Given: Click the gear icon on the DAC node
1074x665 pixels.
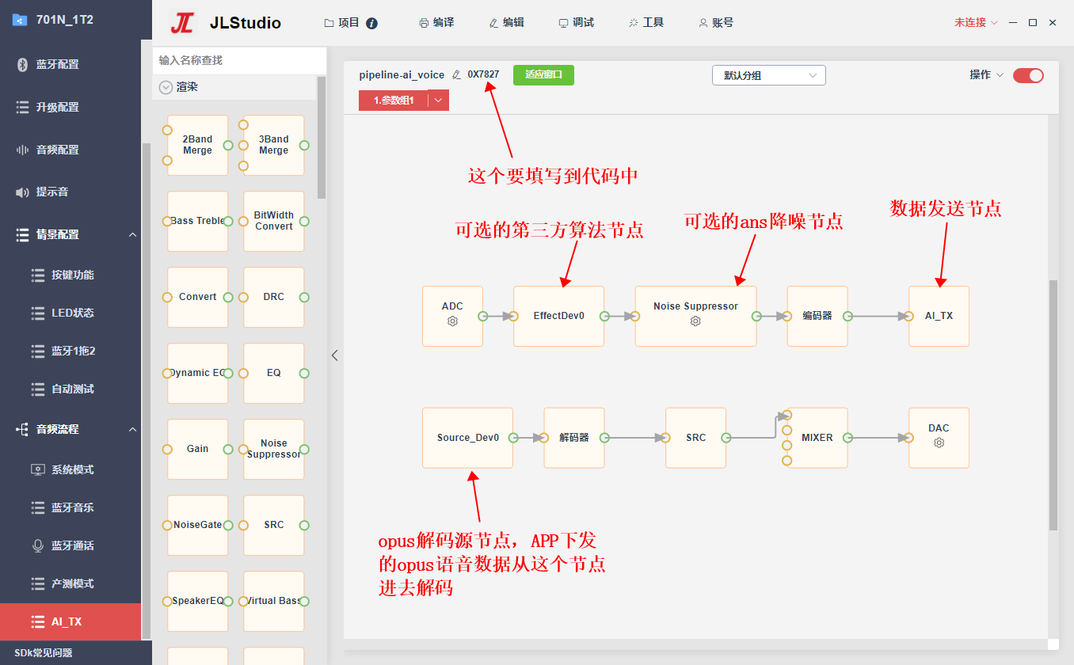Looking at the screenshot, I should pos(939,443).
